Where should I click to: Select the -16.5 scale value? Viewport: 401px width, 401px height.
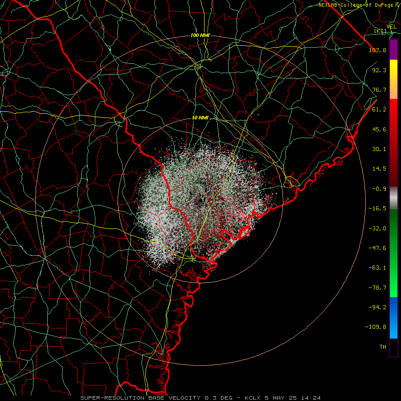[377, 209]
